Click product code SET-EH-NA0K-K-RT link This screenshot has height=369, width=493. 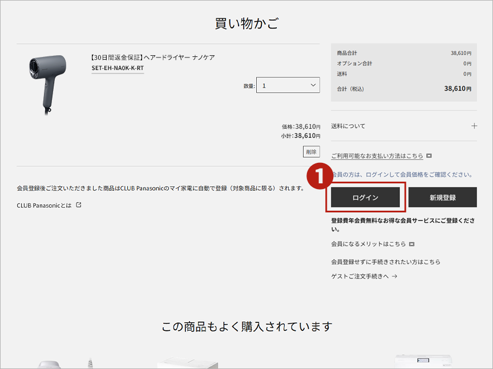[118, 68]
